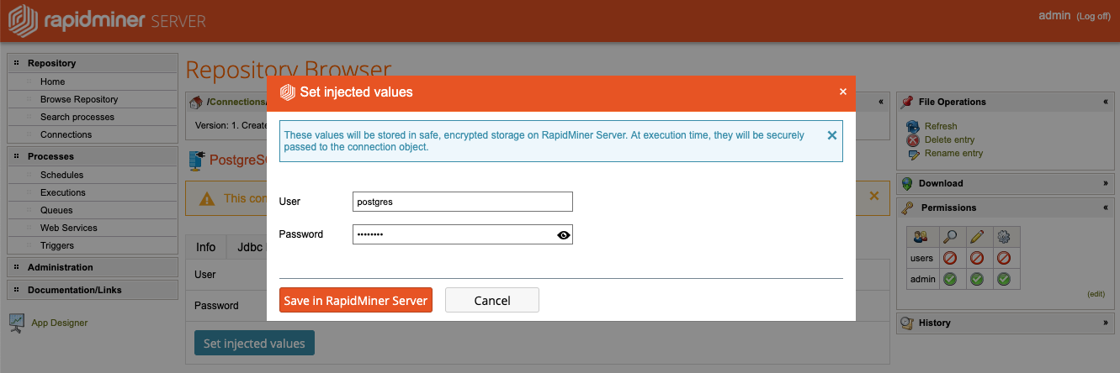1120x373 pixels.
Task: Click the App Designer chart icon
Action: pos(17,322)
